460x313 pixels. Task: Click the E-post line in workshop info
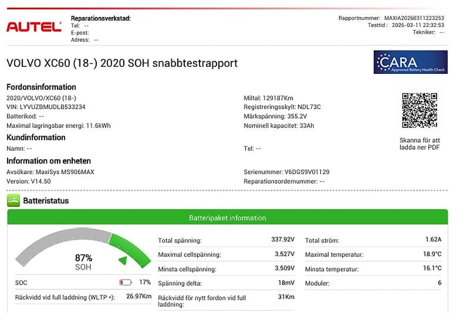click(80, 33)
